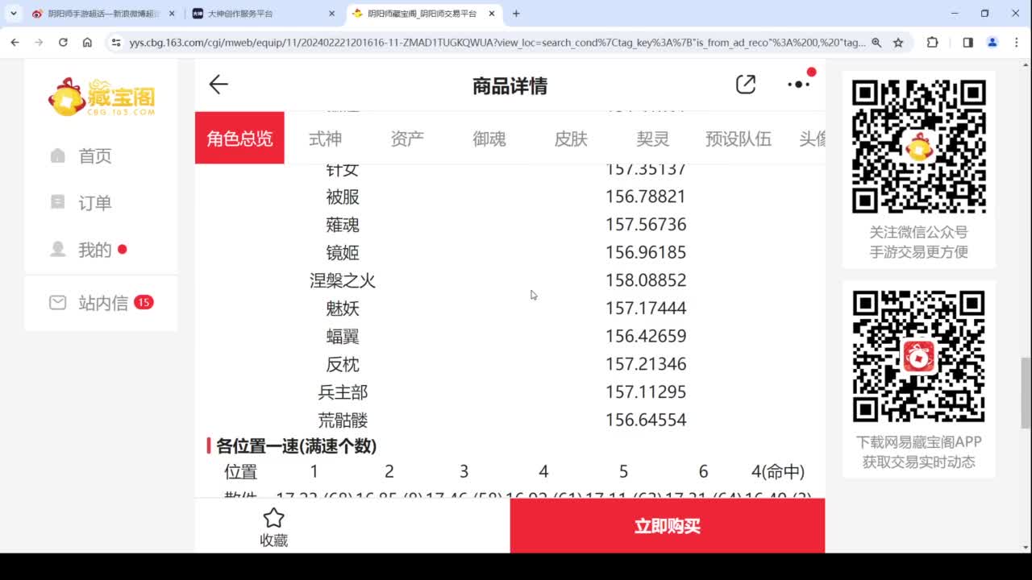The height and width of the screenshot is (580, 1032).
Task: Click the 收藏 star icon at the bottom
Action: pos(273,525)
